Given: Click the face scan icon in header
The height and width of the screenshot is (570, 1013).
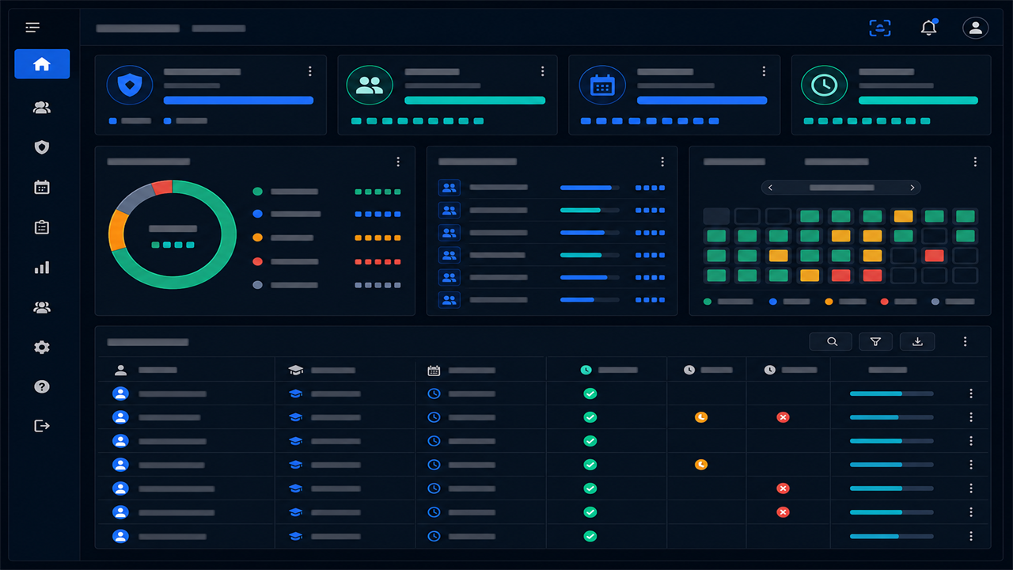Looking at the screenshot, I should tap(879, 28).
